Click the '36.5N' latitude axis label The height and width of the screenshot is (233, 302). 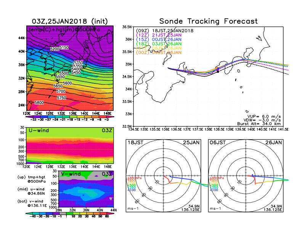[x=127, y=27]
